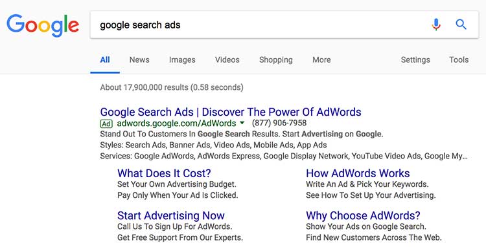Image resolution: width=486 pixels, height=247 pixels.
Task: Open the Google Search Ads headline link
Action: click(231, 112)
